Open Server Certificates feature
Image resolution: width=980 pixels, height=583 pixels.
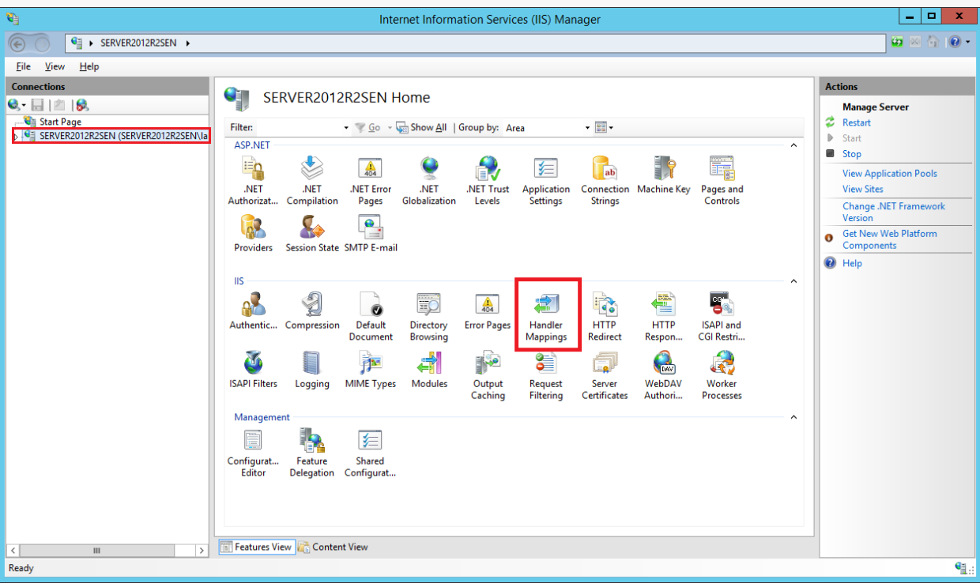[x=605, y=375]
